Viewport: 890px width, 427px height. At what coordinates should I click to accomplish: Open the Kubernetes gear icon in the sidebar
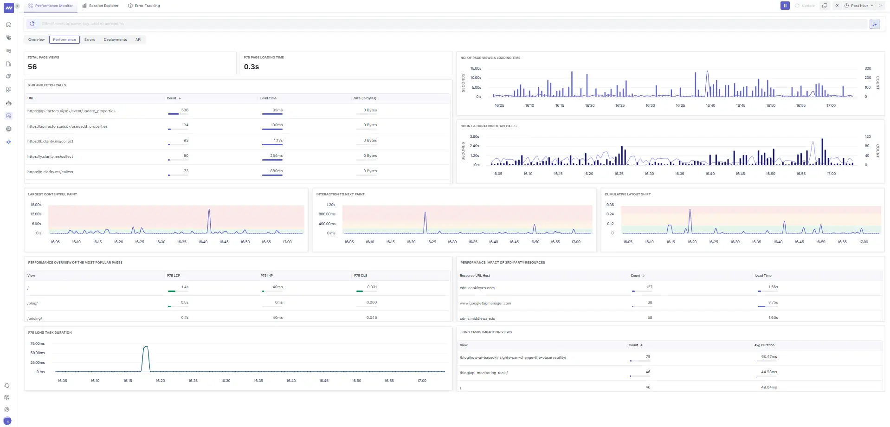(x=8, y=129)
